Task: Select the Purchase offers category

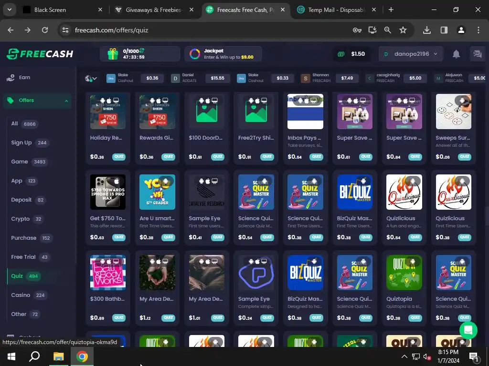Action: pyautogui.click(x=31, y=238)
